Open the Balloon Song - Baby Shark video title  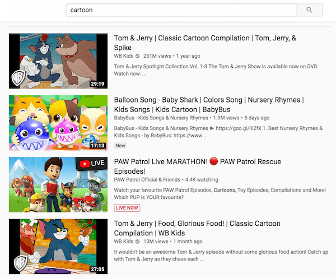(208, 100)
